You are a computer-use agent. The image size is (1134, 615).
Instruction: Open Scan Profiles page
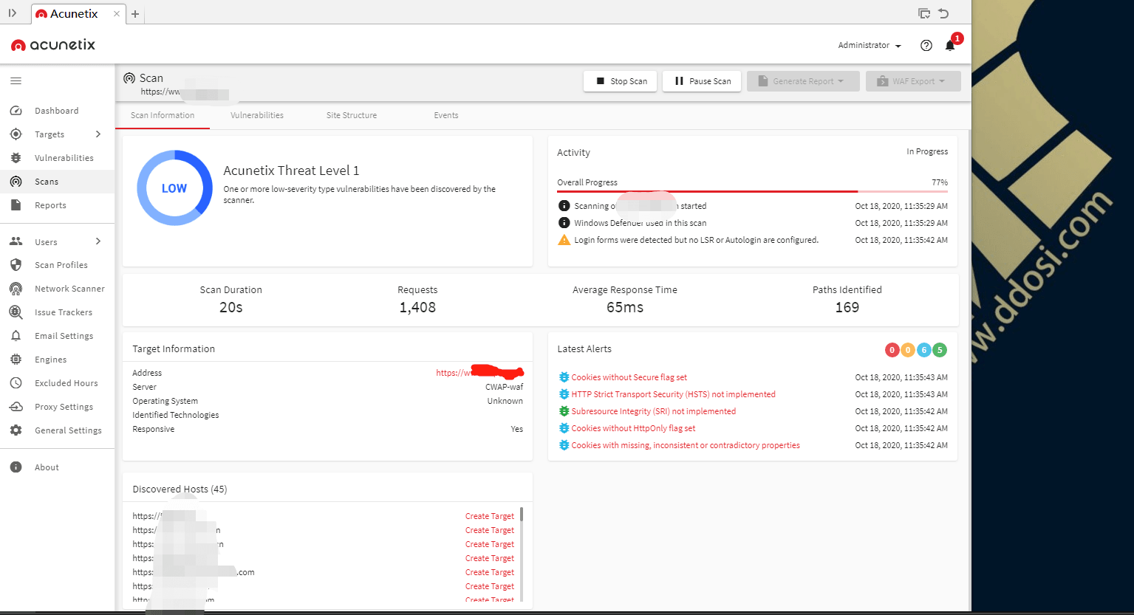tap(61, 265)
